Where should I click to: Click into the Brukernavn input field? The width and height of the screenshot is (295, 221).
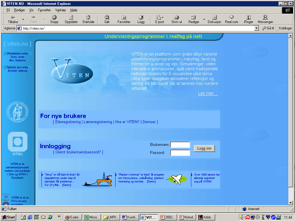180,145
